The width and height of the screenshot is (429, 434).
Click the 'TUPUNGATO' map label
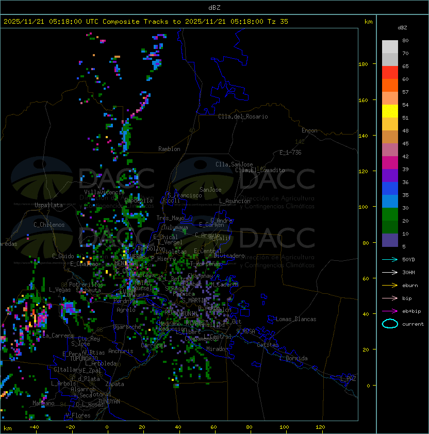(84, 359)
